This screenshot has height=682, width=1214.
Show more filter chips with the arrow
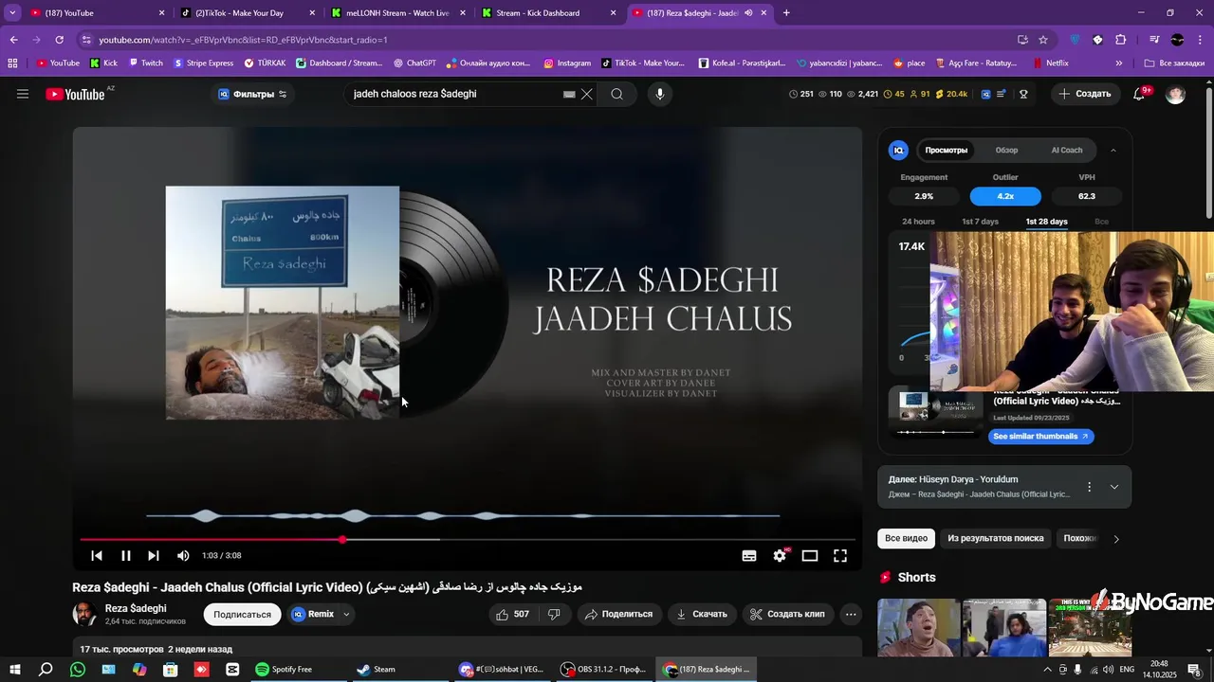click(1116, 539)
